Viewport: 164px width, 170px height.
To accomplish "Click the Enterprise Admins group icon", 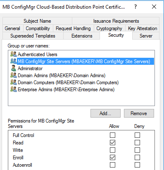I will click(14, 89).
